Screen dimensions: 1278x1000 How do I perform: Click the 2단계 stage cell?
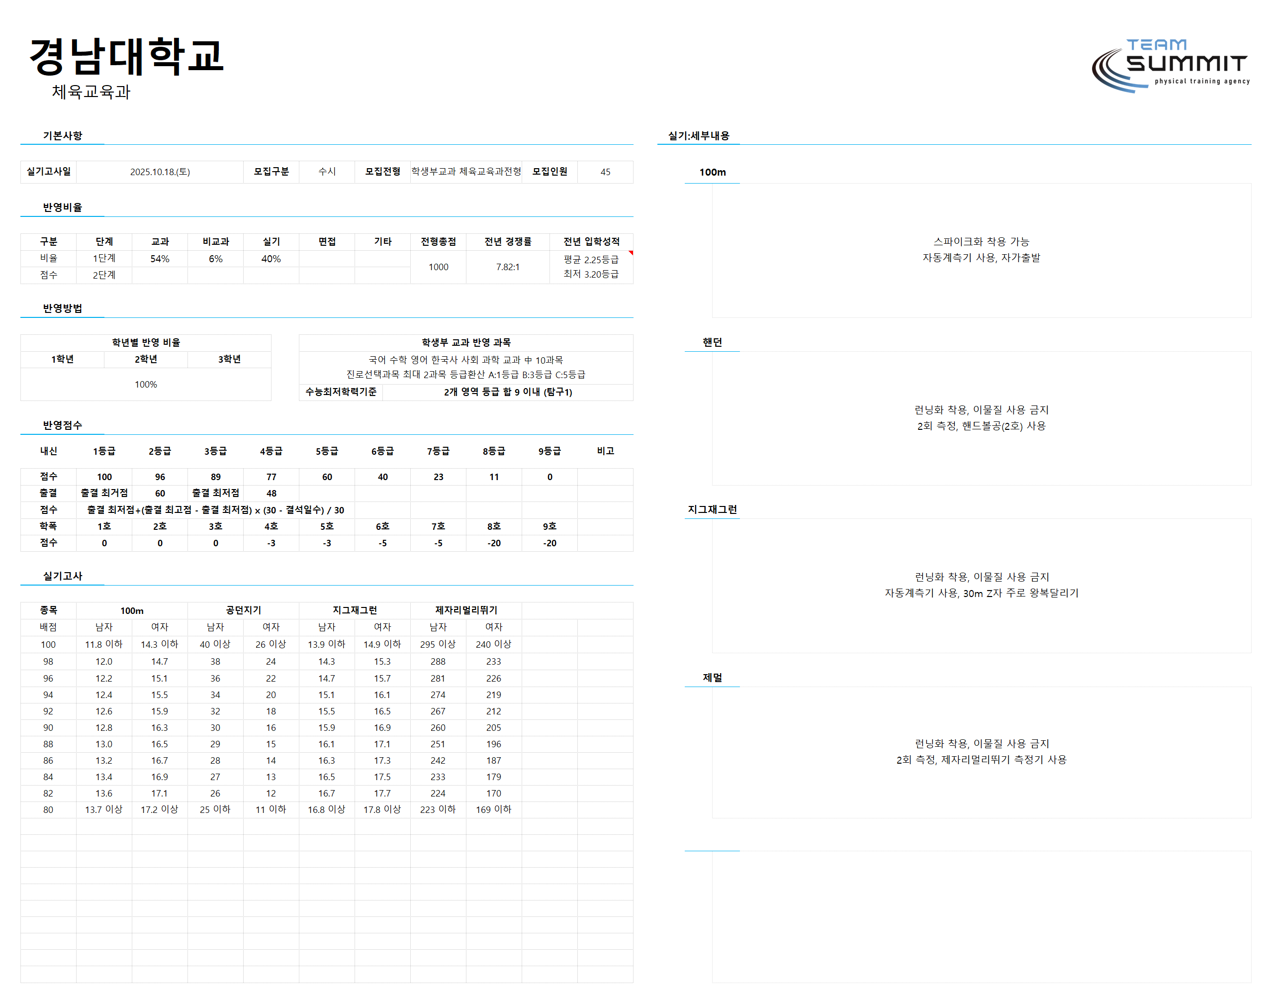[104, 275]
